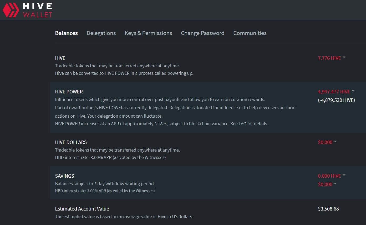Click the Estimated Account Value heading
This screenshot has width=366, height=225.
point(82,209)
